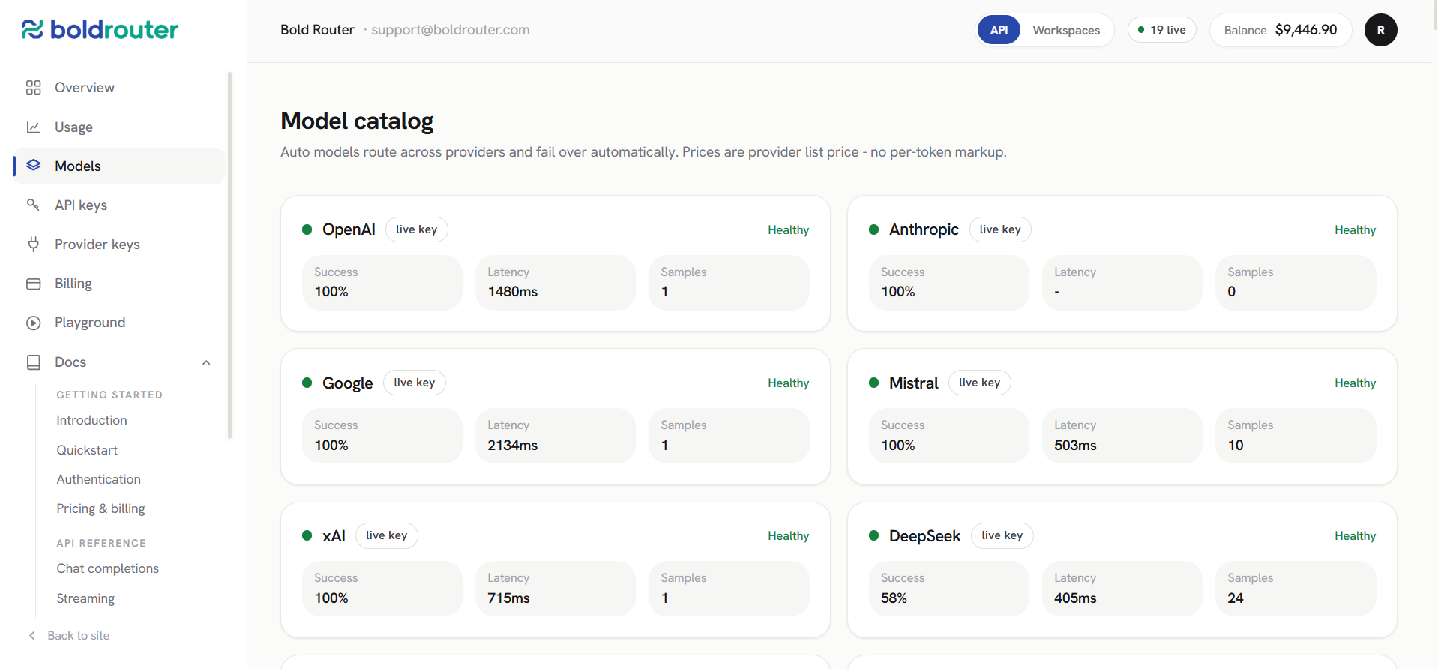
Task: Click the sidebar scrollbar
Action: (x=229, y=255)
